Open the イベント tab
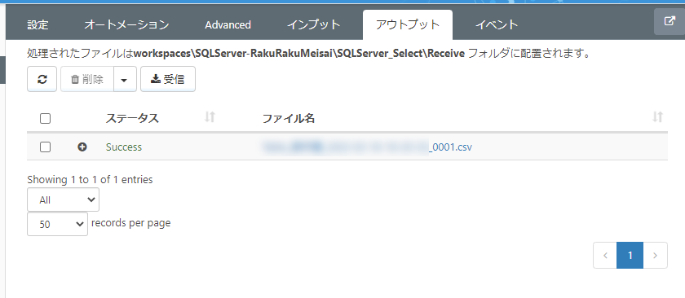Screen dimensions: 685x298 497,25
